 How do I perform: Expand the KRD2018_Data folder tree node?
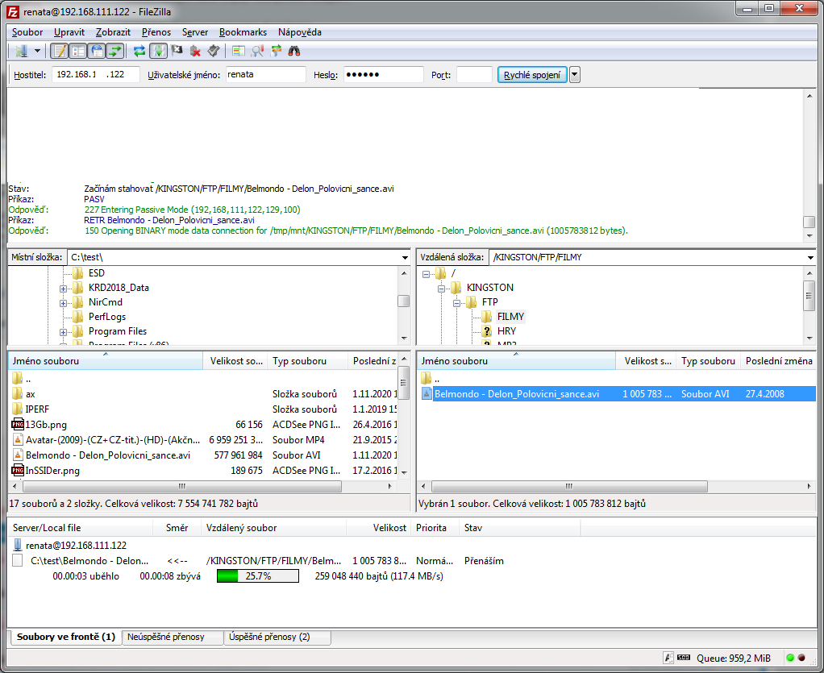[63, 288]
